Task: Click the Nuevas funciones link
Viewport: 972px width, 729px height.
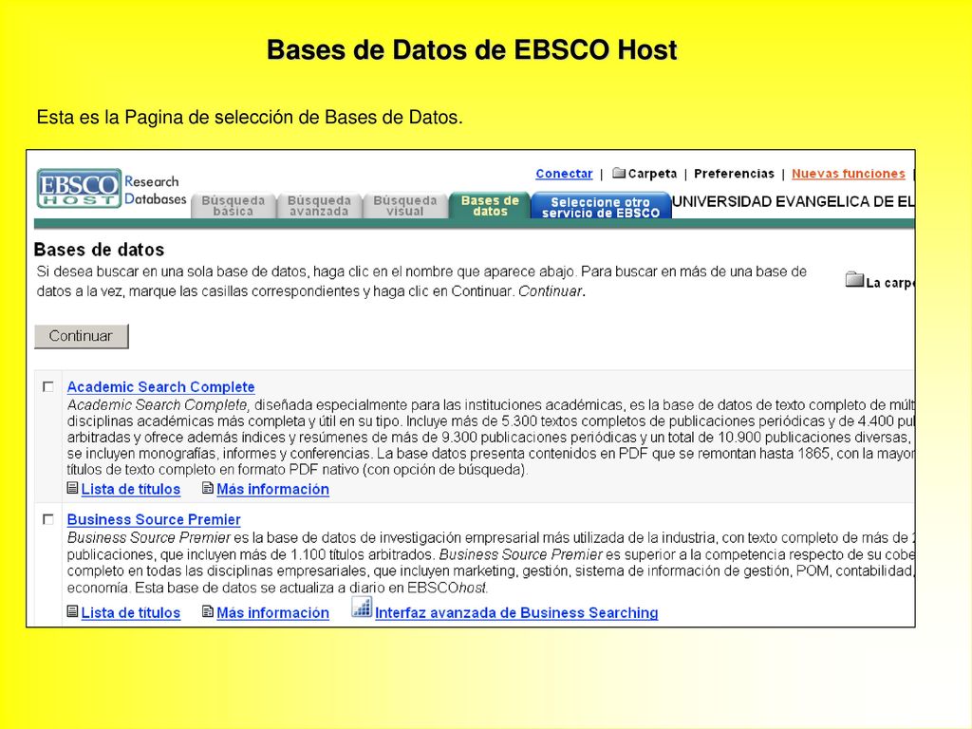Action: coord(848,174)
